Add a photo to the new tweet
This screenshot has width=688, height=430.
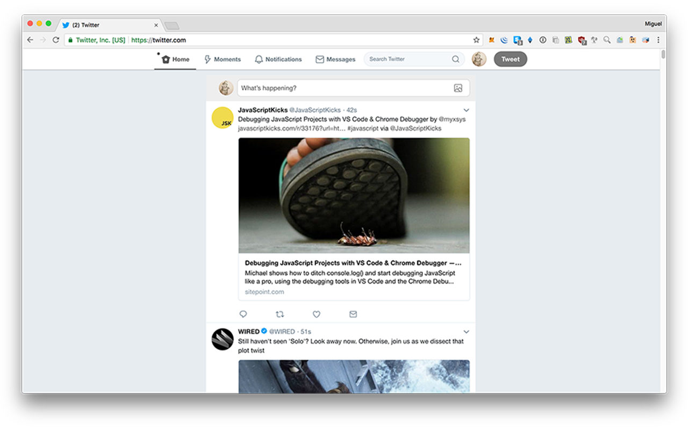(x=458, y=88)
